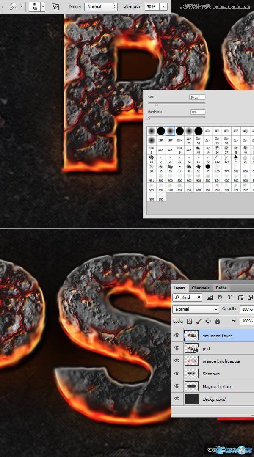Open the Brush panel toggle icon
This screenshot has height=457, width=254.
pos(55,7)
